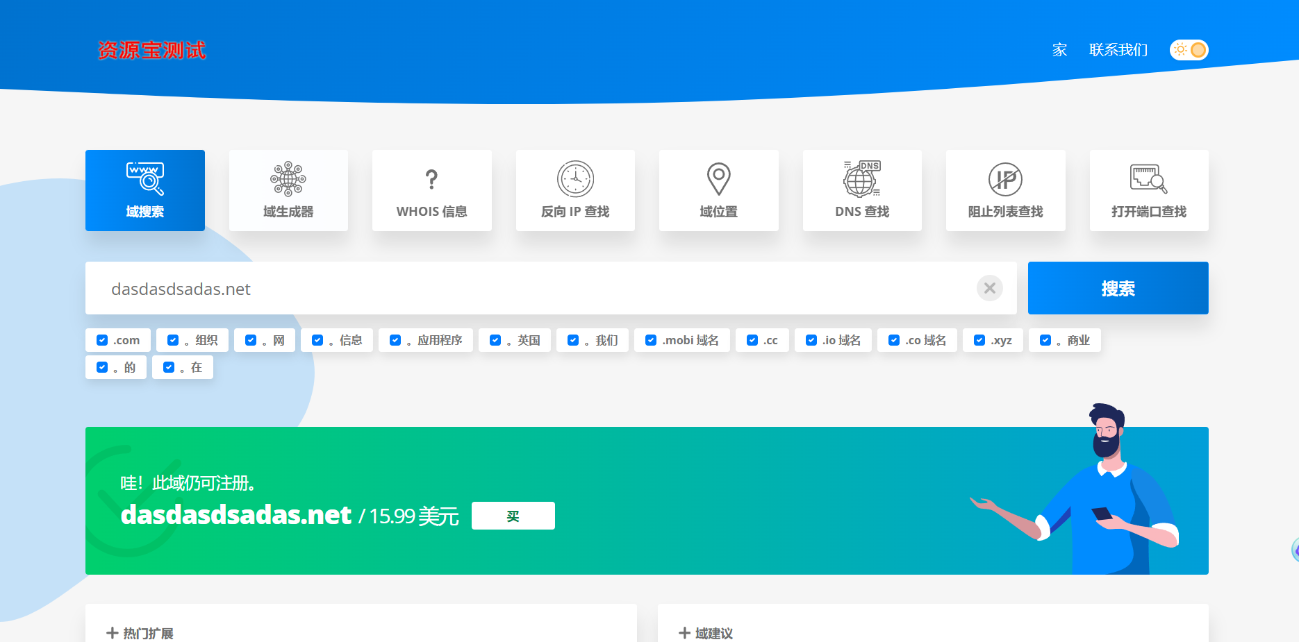
Task: Open the 联系我们 contact page
Action: 1118,50
